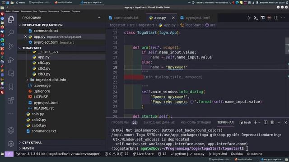Select the Терминал tab
This screenshot has width=289, height=162.
[x=225, y=122]
